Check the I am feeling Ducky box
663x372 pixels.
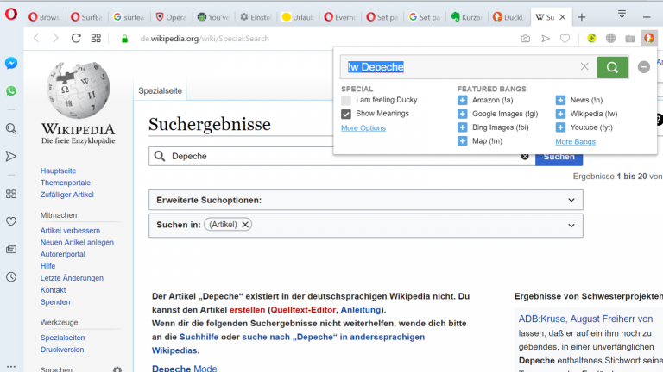tap(346, 101)
